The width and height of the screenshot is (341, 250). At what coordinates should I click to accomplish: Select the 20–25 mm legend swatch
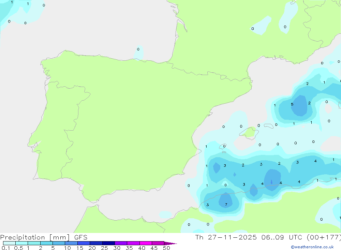click(x=96, y=243)
